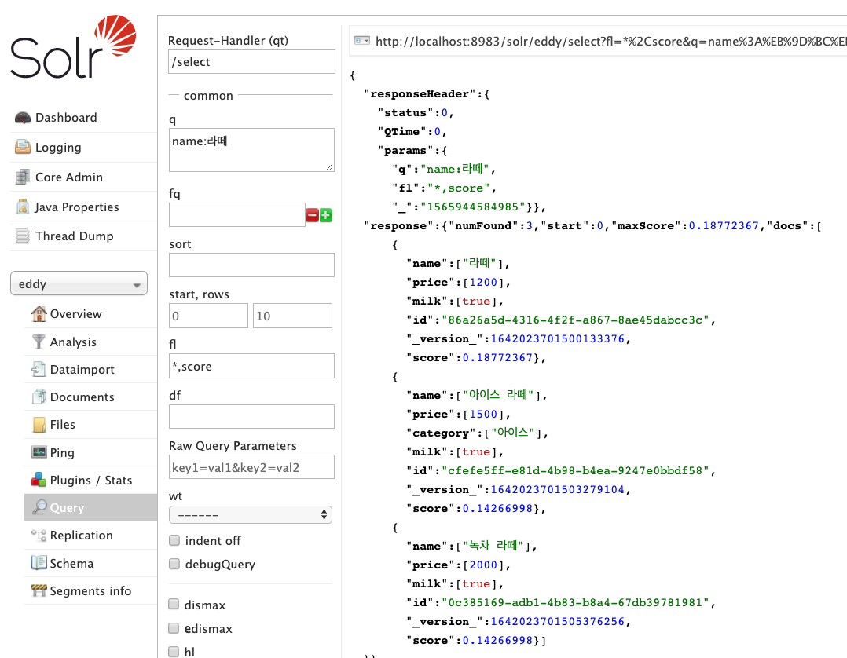Click the Solr logo
This screenshot has width=847, height=658.
click(x=73, y=46)
